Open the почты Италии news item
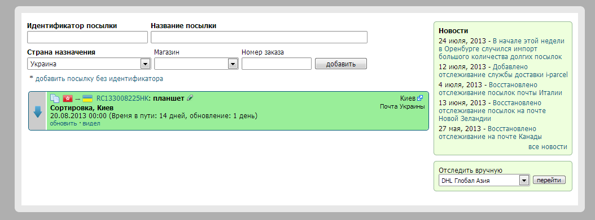The height and width of the screenshot is (220, 595). 500,89
